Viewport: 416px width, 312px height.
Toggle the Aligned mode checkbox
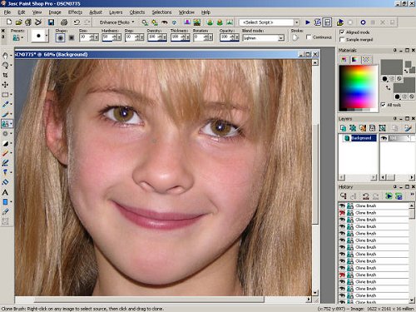342,32
